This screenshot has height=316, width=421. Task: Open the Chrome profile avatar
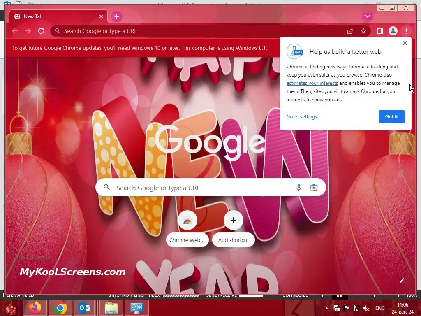point(393,31)
